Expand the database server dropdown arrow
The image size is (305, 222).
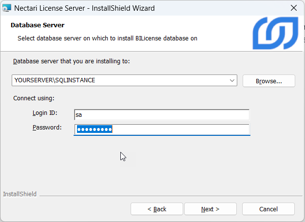[232, 80]
